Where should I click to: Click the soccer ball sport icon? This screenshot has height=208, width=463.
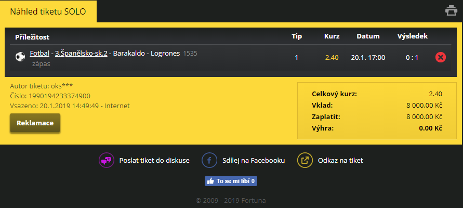(x=20, y=57)
